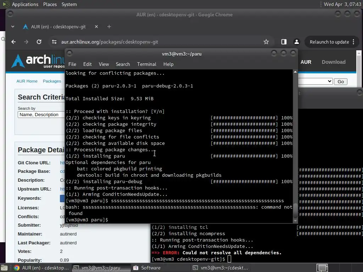
Task: Open Chrome three-dot menu
Action: (x=353, y=42)
